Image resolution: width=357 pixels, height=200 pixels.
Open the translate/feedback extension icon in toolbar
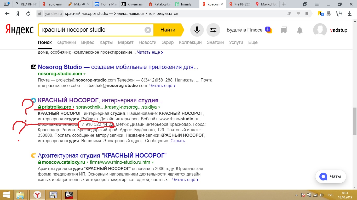[339, 14]
